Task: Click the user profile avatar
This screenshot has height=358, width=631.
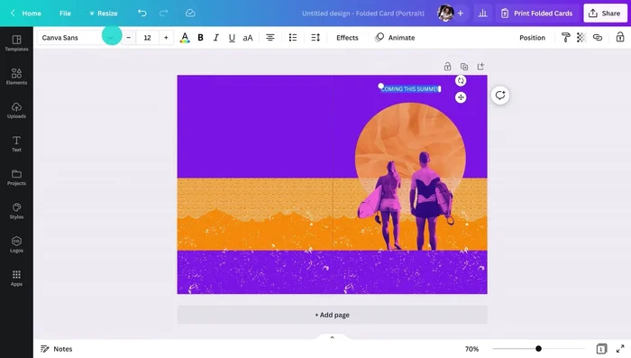Action: (x=445, y=13)
